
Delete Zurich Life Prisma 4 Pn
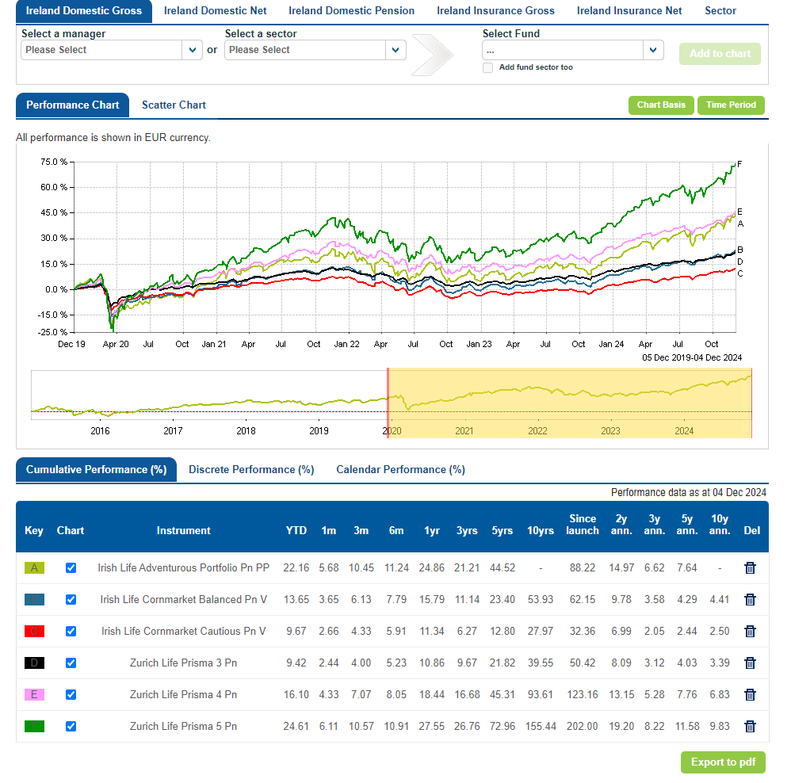coord(750,695)
